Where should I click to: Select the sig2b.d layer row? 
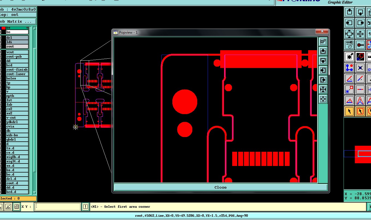17,157
